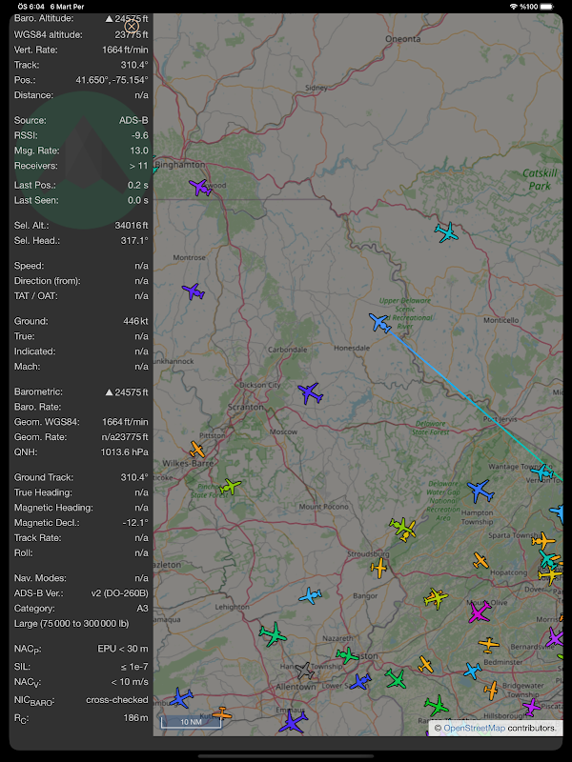Select orange aircraft above Bedminster label

coord(488,645)
